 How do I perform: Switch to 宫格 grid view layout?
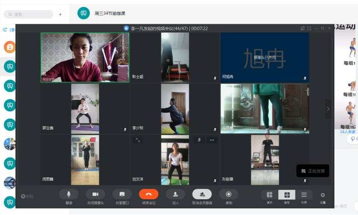287,195
